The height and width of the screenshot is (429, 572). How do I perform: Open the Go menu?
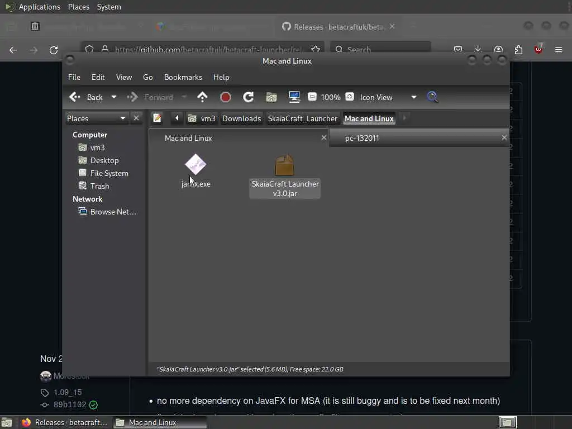(x=147, y=77)
